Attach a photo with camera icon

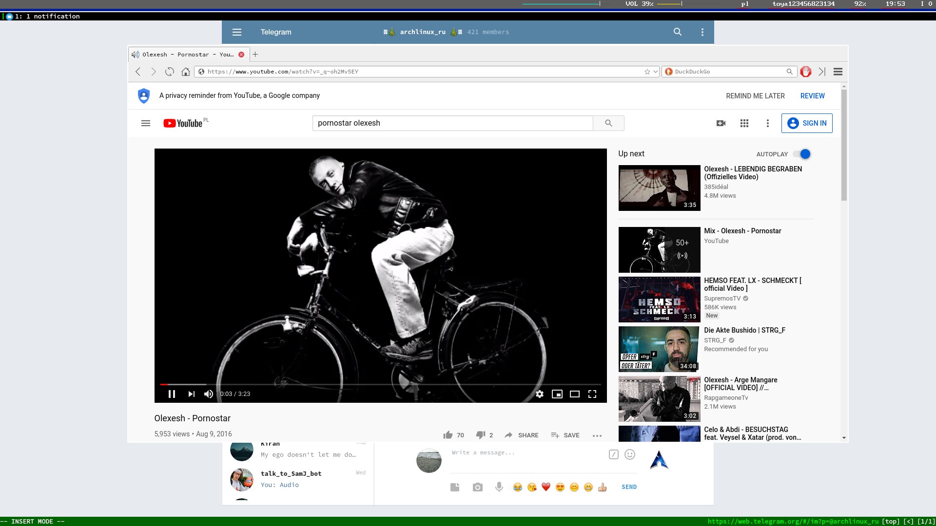(x=478, y=487)
